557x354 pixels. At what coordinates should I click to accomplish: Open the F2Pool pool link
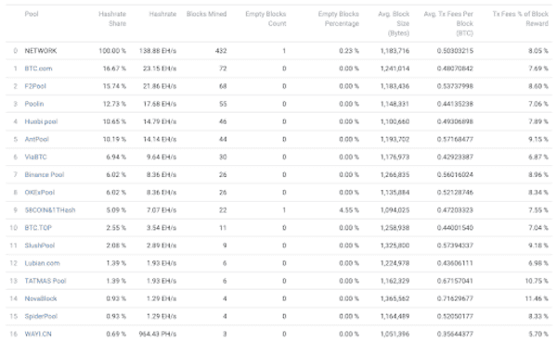tap(35, 86)
